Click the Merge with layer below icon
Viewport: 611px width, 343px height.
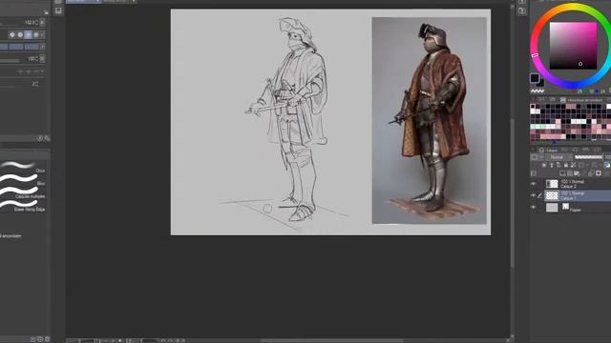(x=591, y=173)
